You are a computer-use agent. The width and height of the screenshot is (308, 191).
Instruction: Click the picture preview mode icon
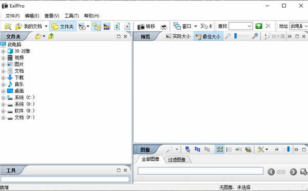click(248, 150)
